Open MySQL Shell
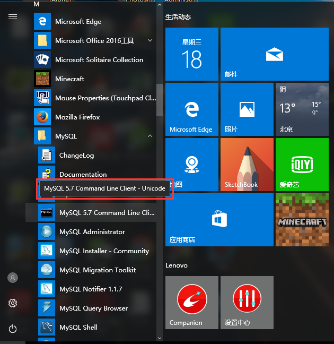The height and width of the screenshot is (344, 334). (78, 328)
